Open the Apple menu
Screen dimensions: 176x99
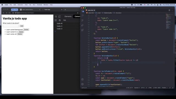2,5
